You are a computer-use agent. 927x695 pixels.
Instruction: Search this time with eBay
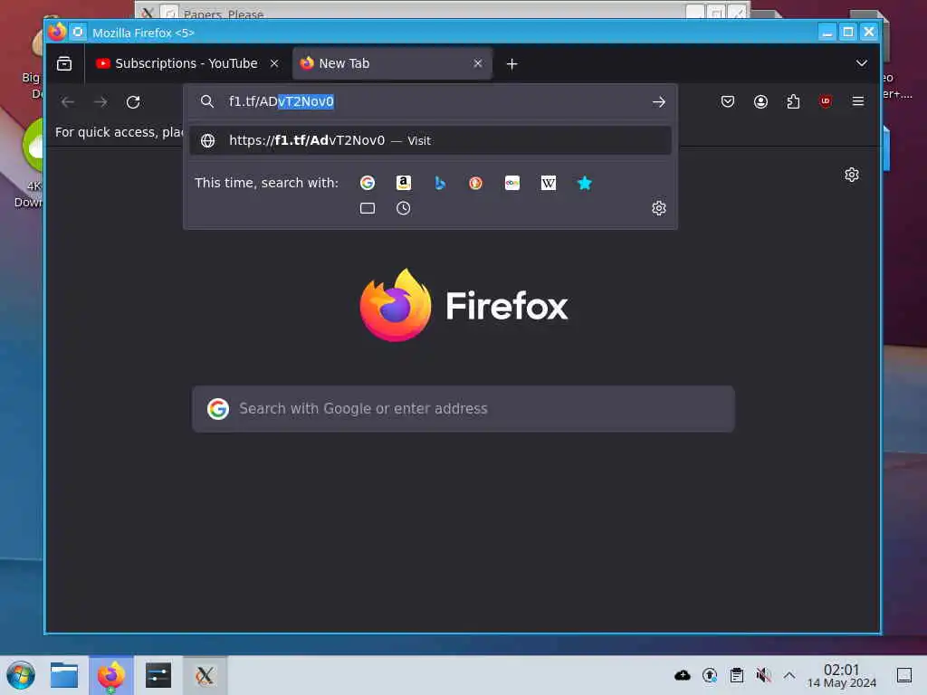click(512, 183)
